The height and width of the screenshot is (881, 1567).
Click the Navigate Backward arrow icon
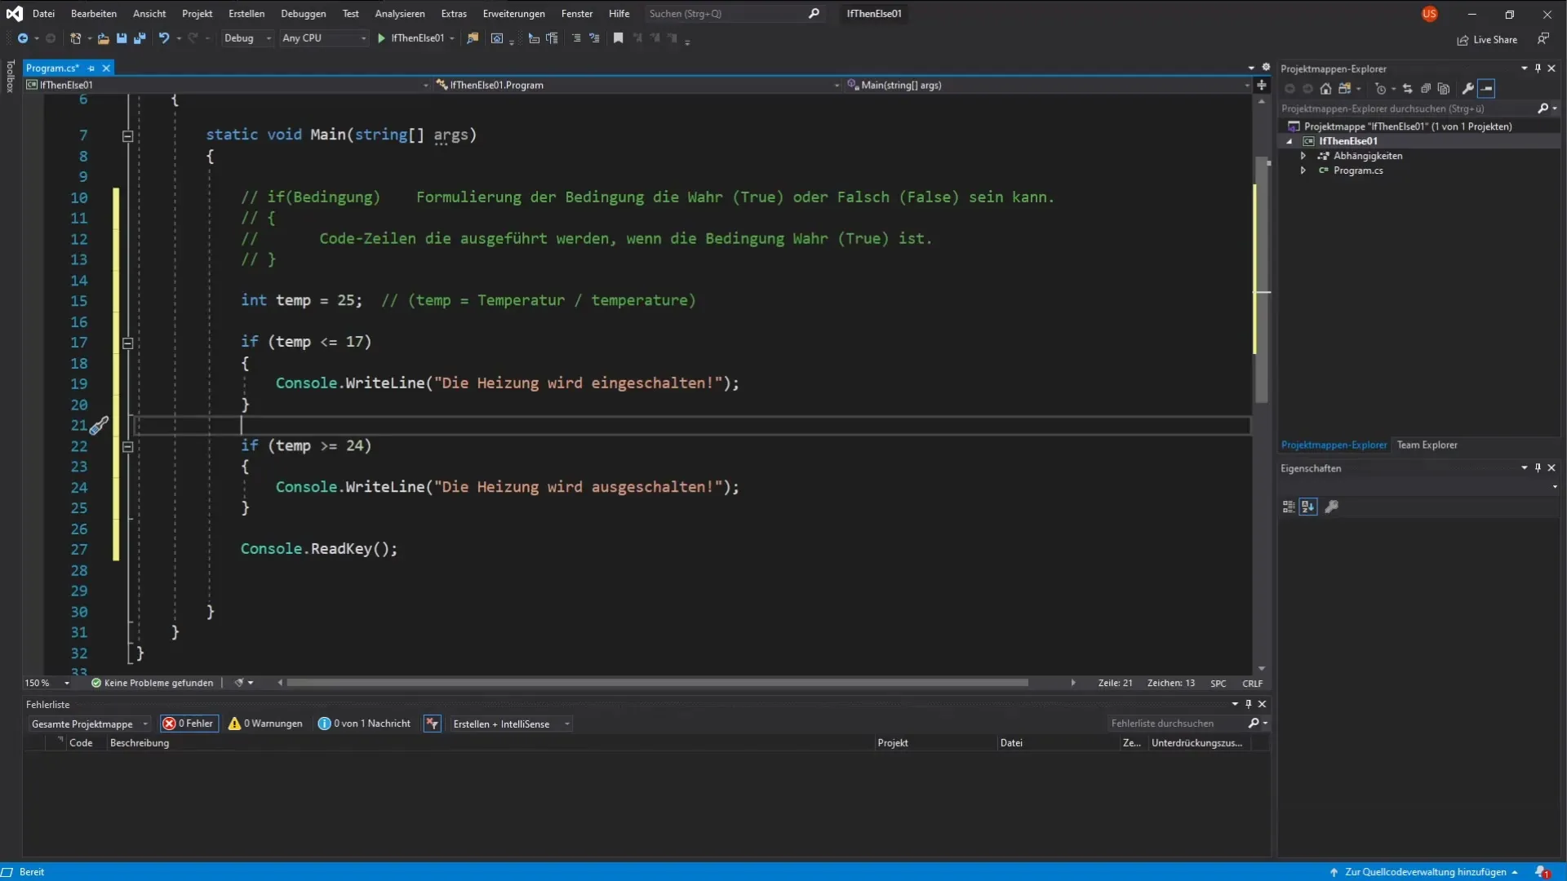[x=23, y=38]
